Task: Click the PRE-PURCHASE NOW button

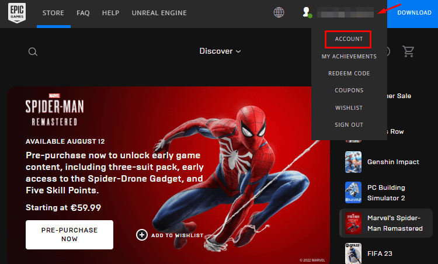Action: pos(69,235)
